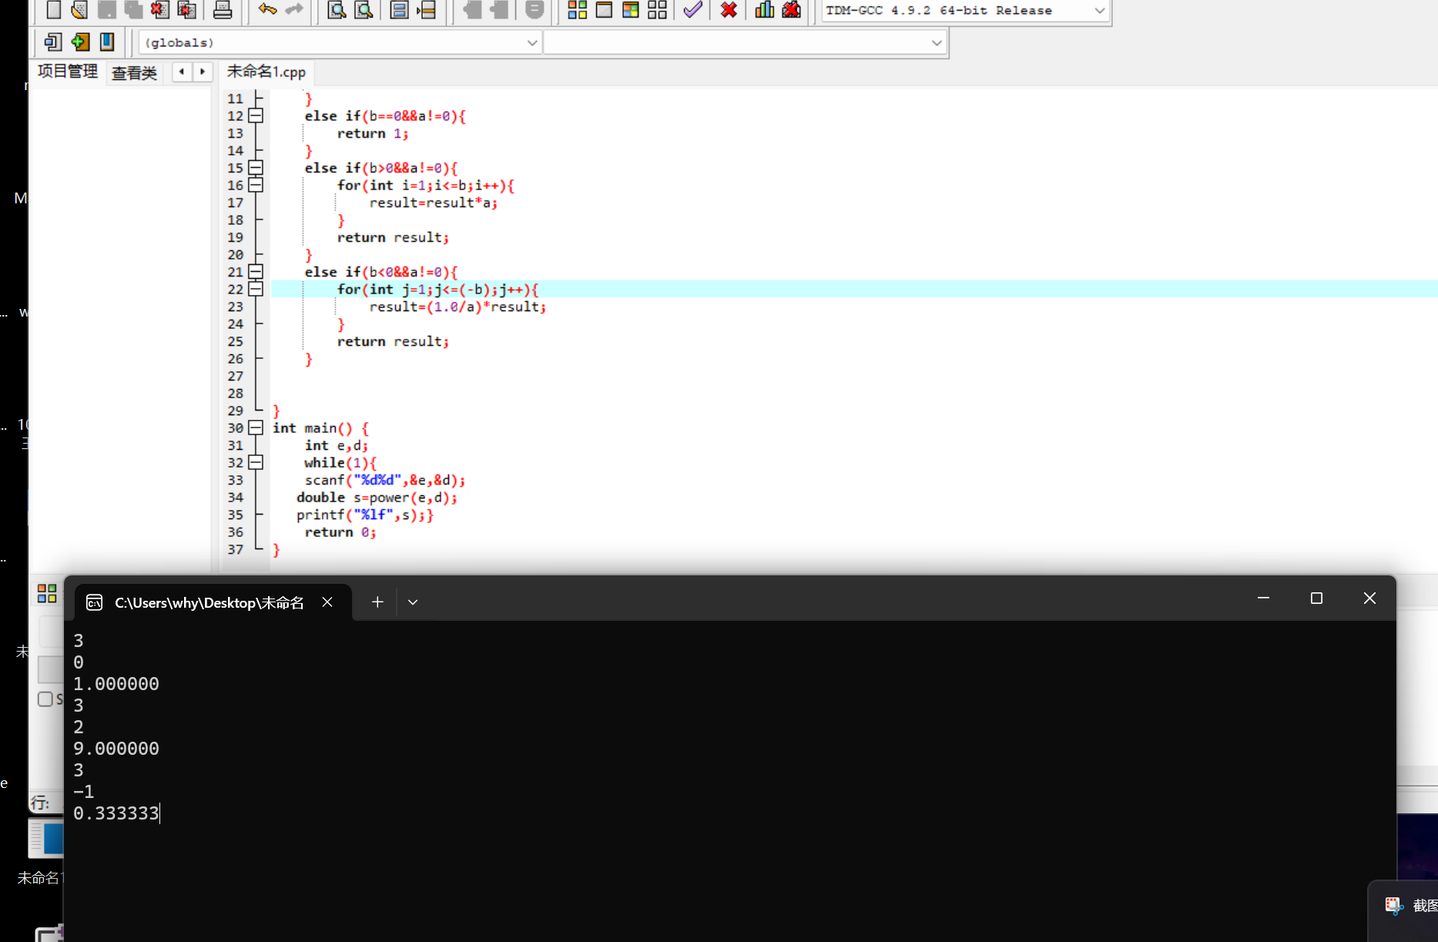This screenshot has height=942, width=1438.
Task: Click the terminal output 1.000000
Action: tap(116, 684)
